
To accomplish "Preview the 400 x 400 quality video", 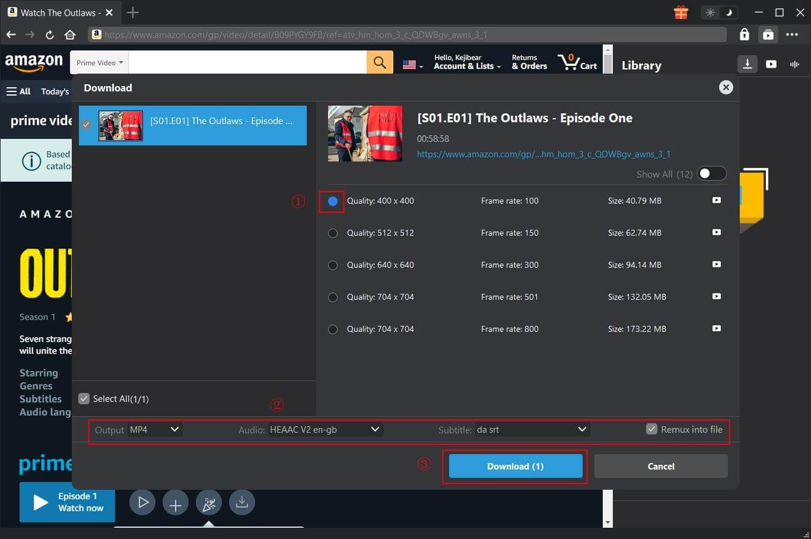I will (716, 201).
